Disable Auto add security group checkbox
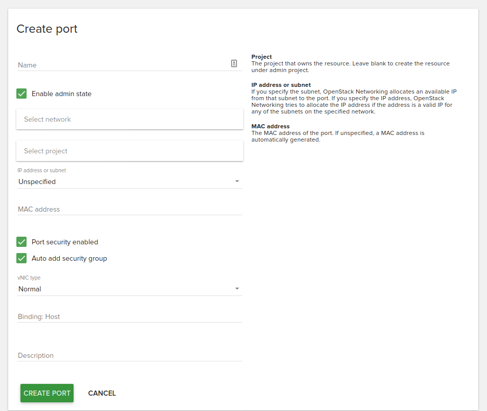Image resolution: width=487 pixels, height=411 pixels. pyautogui.click(x=21, y=258)
